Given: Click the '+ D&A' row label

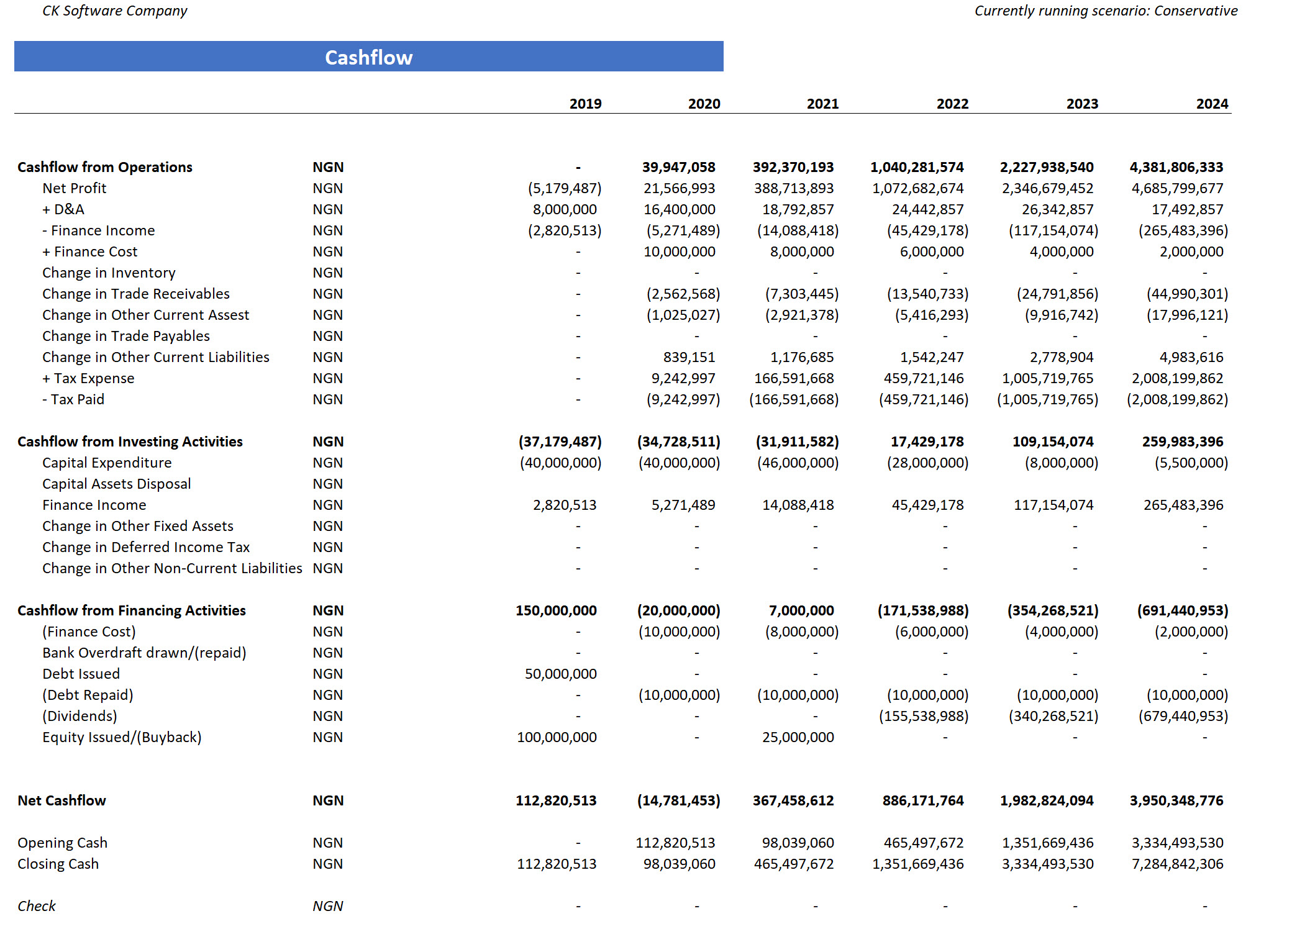Looking at the screenshot, I should point(63,209).
